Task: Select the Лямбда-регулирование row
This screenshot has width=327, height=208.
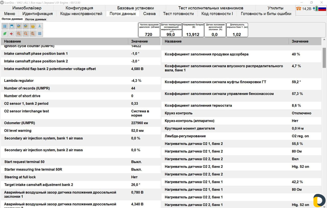Action: coord(241,136)
